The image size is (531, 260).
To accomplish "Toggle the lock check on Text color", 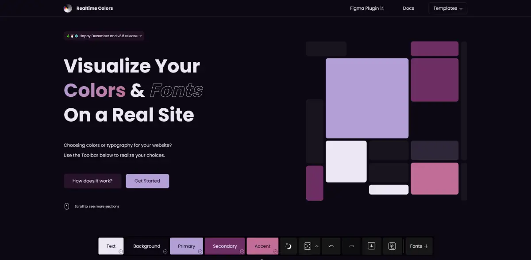I will pyautogui.click(x=120, y=251).
